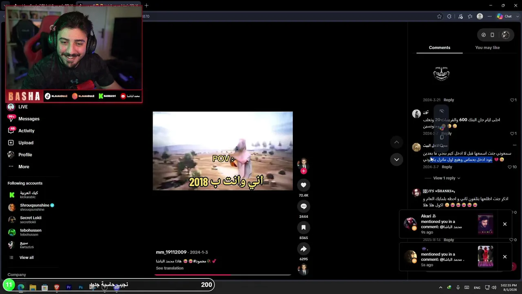
Task: Open the browser profile account icon
Action: [480, 16]
